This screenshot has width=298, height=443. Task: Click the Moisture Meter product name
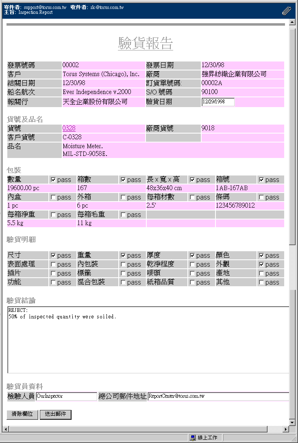[83, 147]
